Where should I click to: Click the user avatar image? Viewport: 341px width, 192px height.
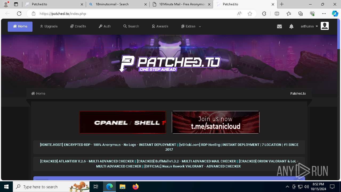click(325, 26)
